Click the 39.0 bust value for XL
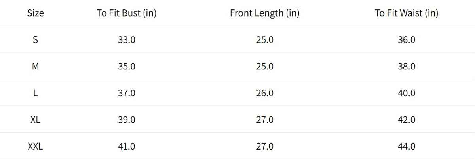Screen dimensions: 475x159 (x=127, y=120)
